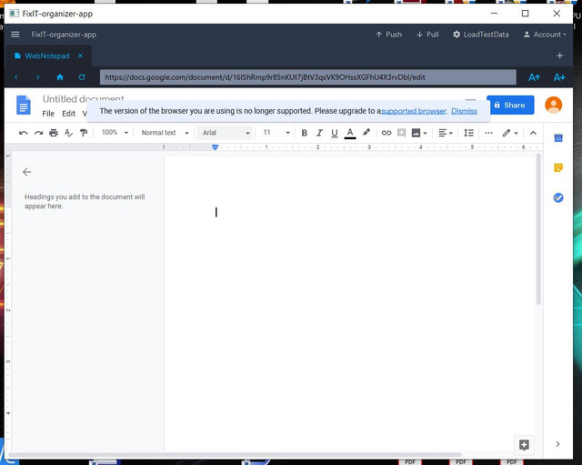Open the hamburger menu in FixIT-organizer-app
Image resolution: width=582 pixels, height=465 pixels.
pos(15,35)
